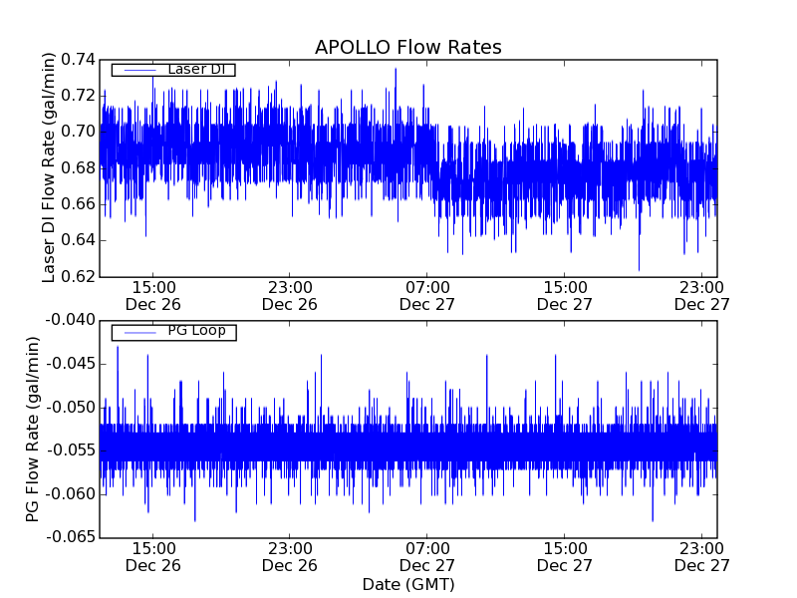The height and width of the screenshot is (598, 797).
Task: Select the PG Loop legend entry
Action: tap(196, 331)
